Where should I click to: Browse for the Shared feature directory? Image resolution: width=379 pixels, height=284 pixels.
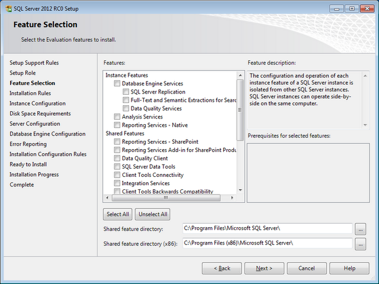pos(361,229)
